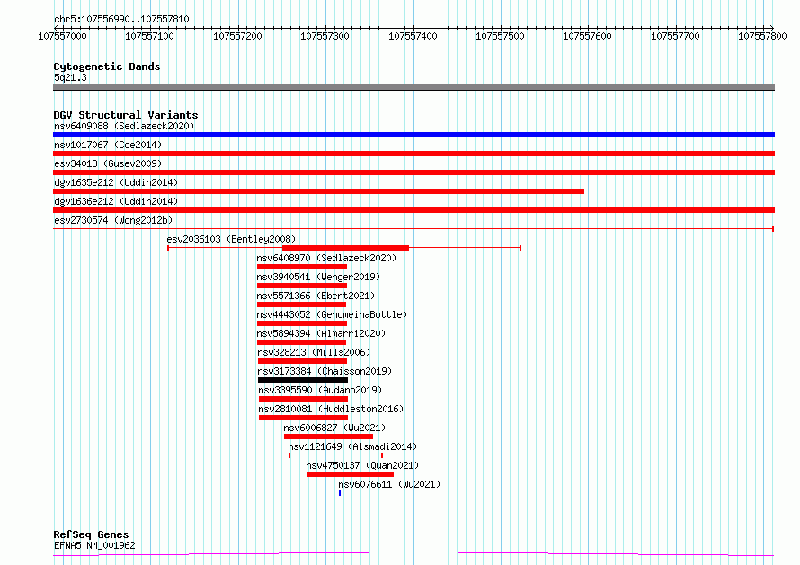Click the EFNA5|NM_001962 gene label
The image size is (800, 565).
(94, 545)
